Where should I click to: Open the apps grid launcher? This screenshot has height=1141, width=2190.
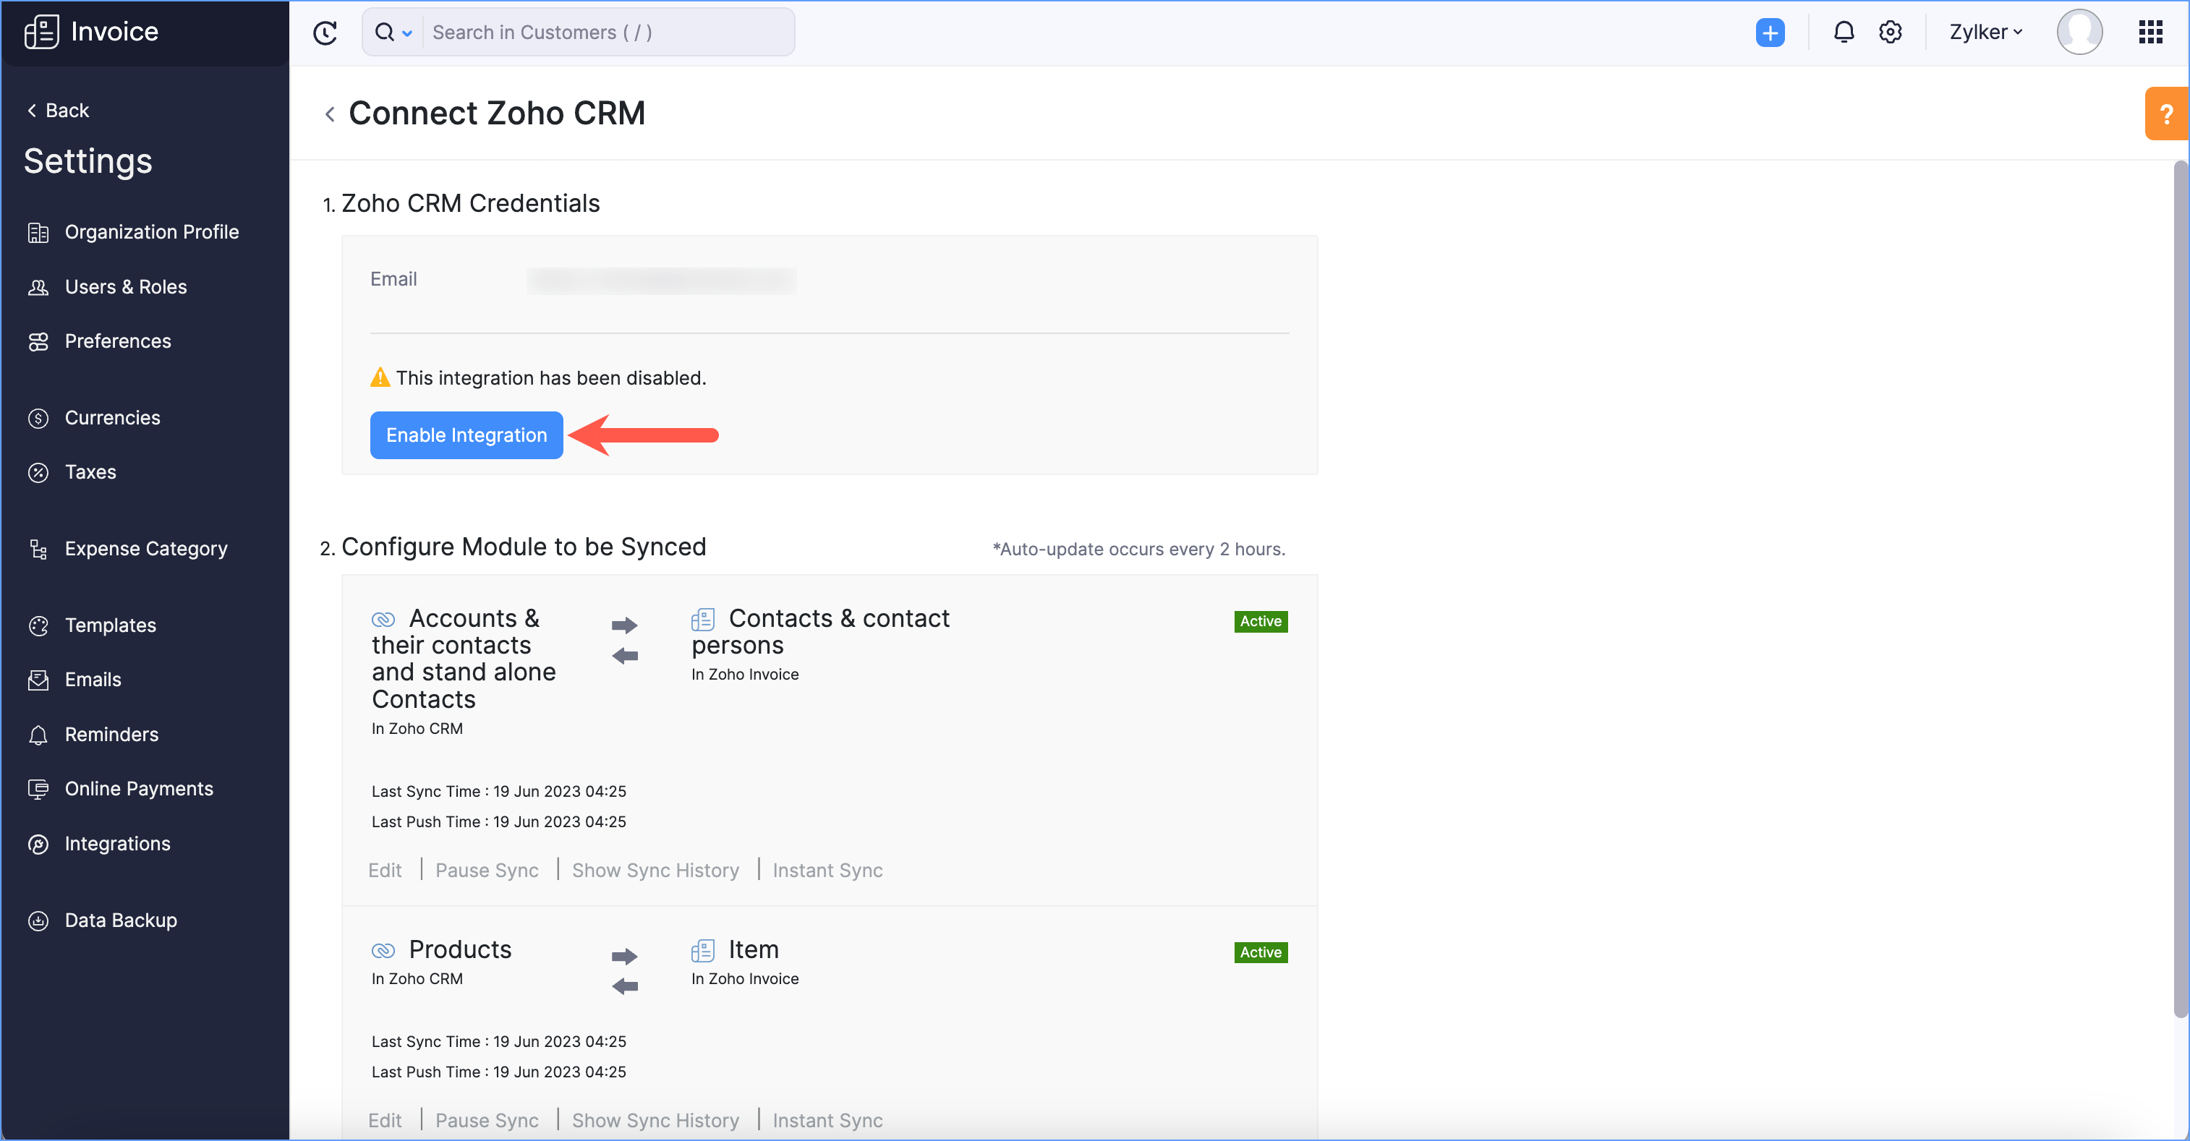(x=2150, y=33)
